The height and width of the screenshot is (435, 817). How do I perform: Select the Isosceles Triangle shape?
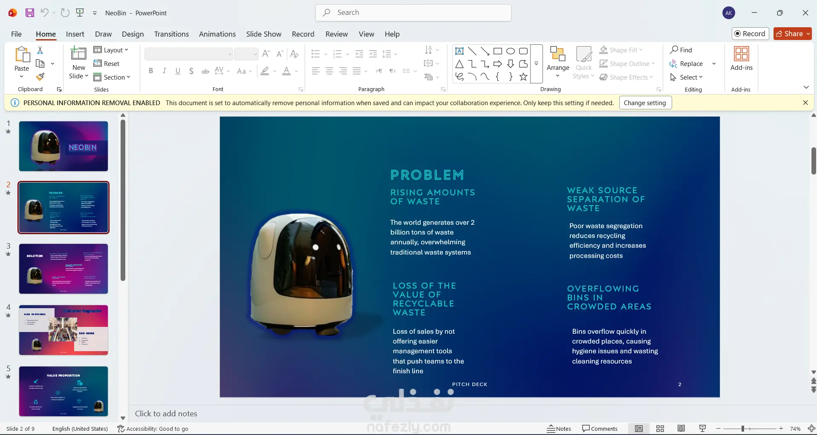[x=459, y=64]
